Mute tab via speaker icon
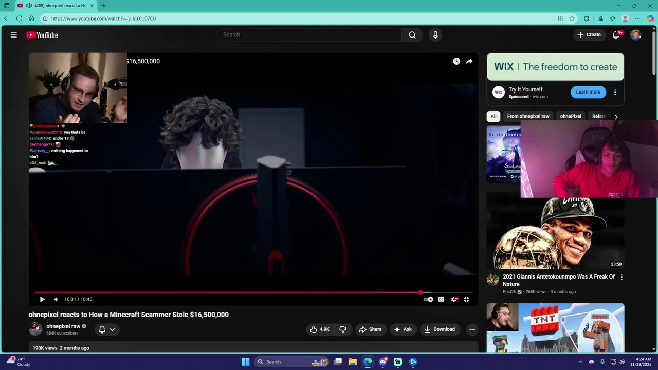This screenshot has height=370, width=658. pyautogui.click(x=29, y=6)
